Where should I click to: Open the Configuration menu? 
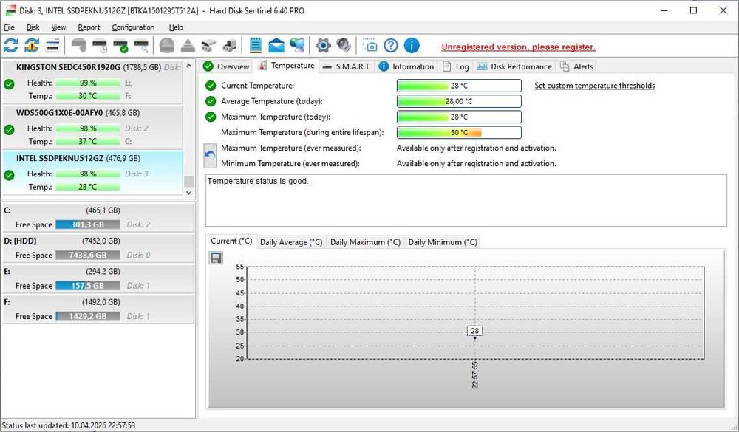(x=133, y=27)
